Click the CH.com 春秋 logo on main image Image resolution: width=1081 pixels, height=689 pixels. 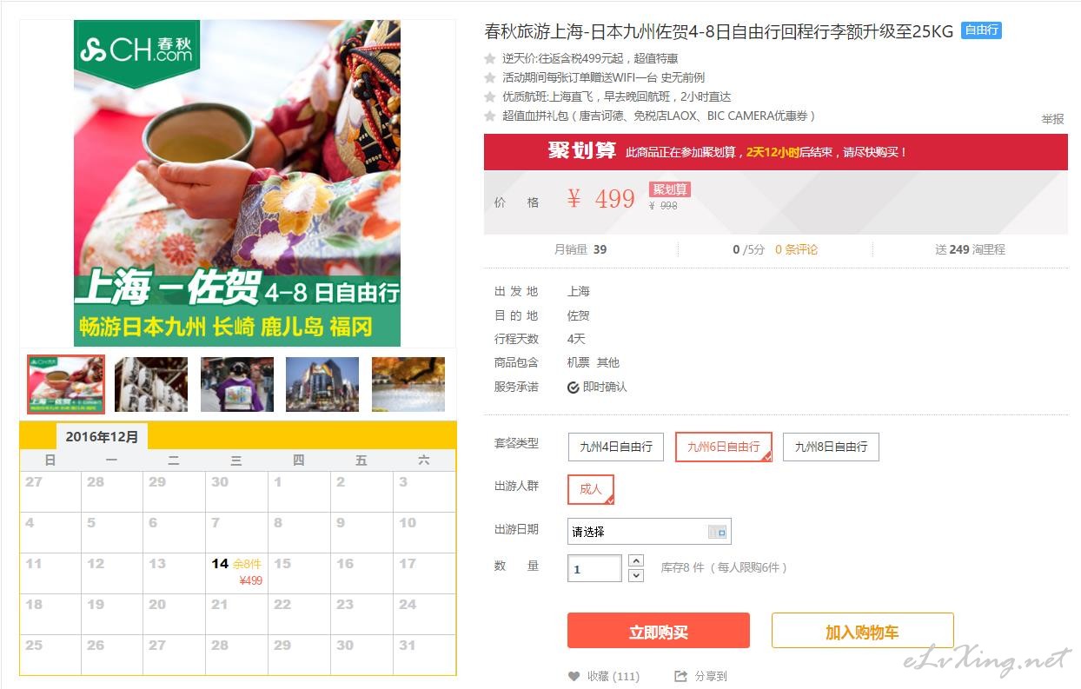pos(136,50)
